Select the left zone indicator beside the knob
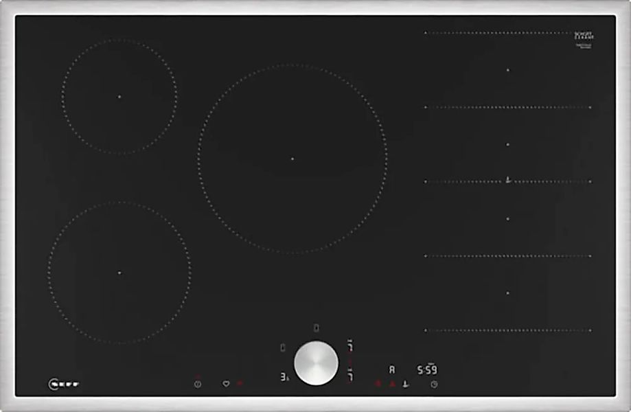 [283, 348]
